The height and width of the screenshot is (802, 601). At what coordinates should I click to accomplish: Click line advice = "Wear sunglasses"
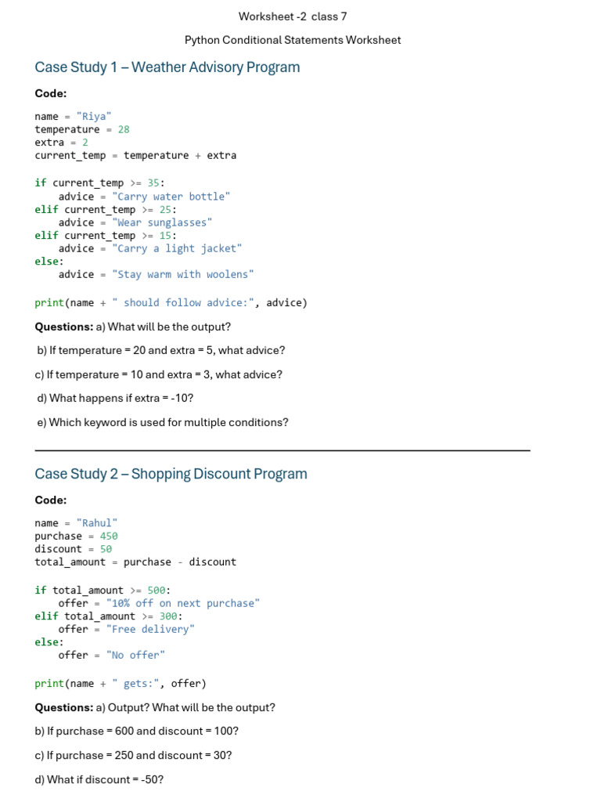coord(135,222)
